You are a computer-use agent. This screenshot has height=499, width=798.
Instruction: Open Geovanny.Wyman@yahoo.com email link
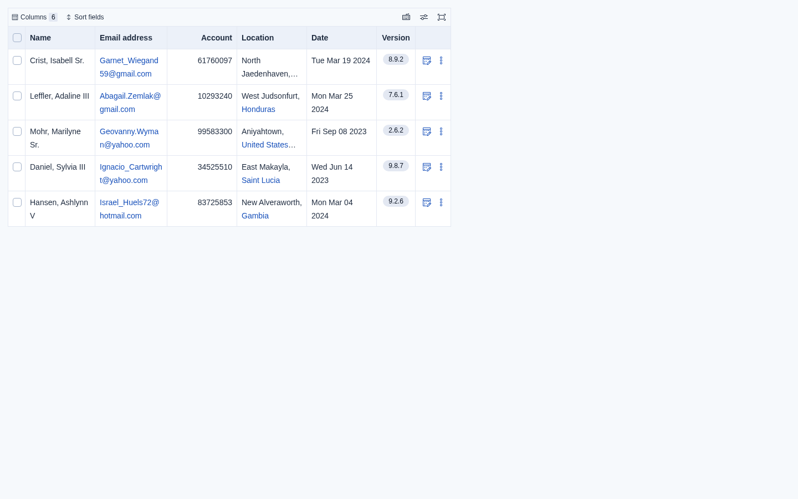tap(129, 138)
